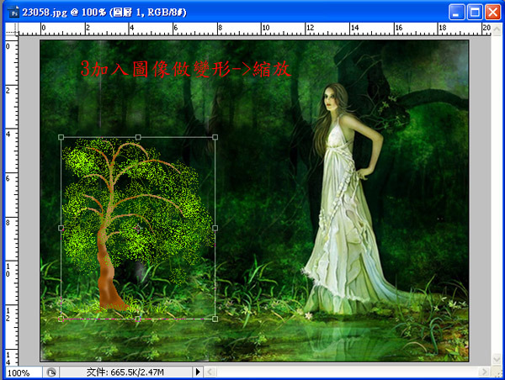Image resolution: width=505 pixels, height=380 pixels.
Task: Click the bottom-middle transform handle of tree
Action: coord(138,319)
